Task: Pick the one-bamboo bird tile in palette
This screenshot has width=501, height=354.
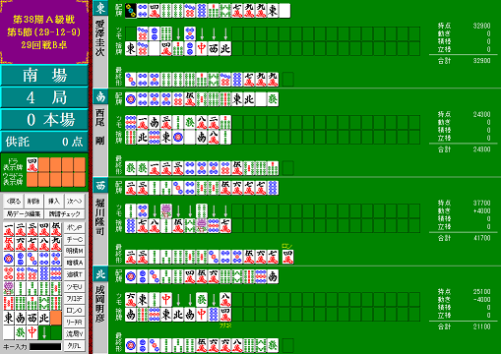Action: click(x=9, y=288)
